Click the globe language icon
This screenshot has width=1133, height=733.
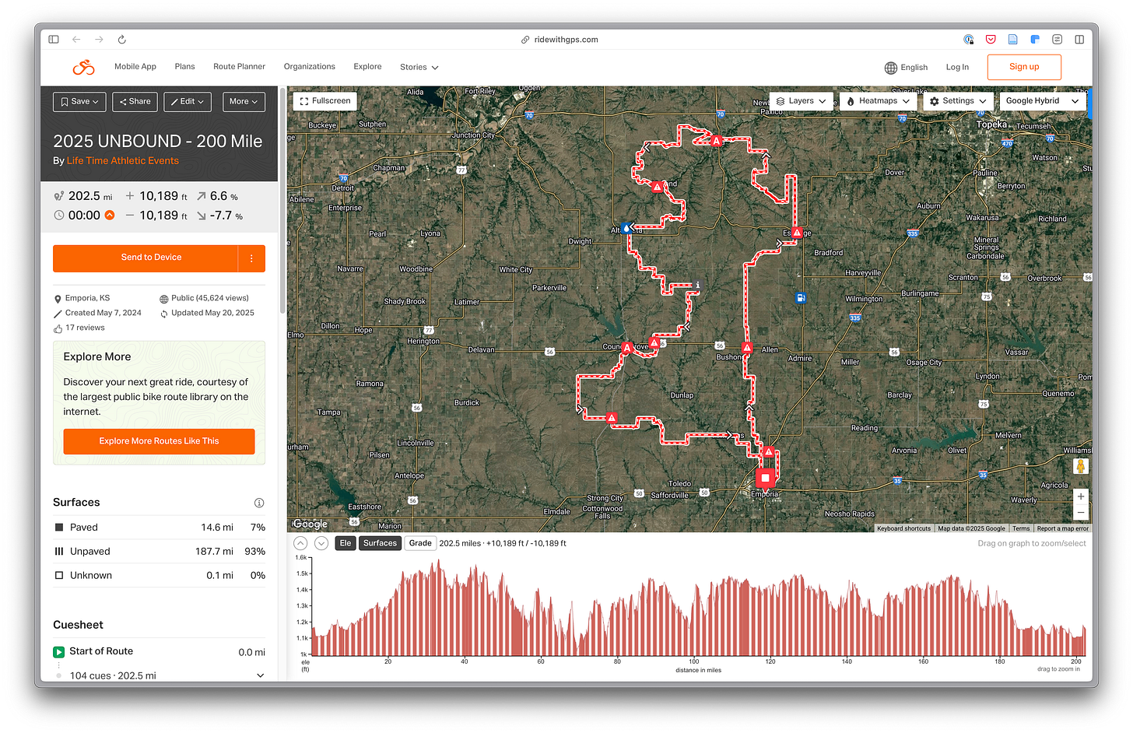(x=891, y=68)
